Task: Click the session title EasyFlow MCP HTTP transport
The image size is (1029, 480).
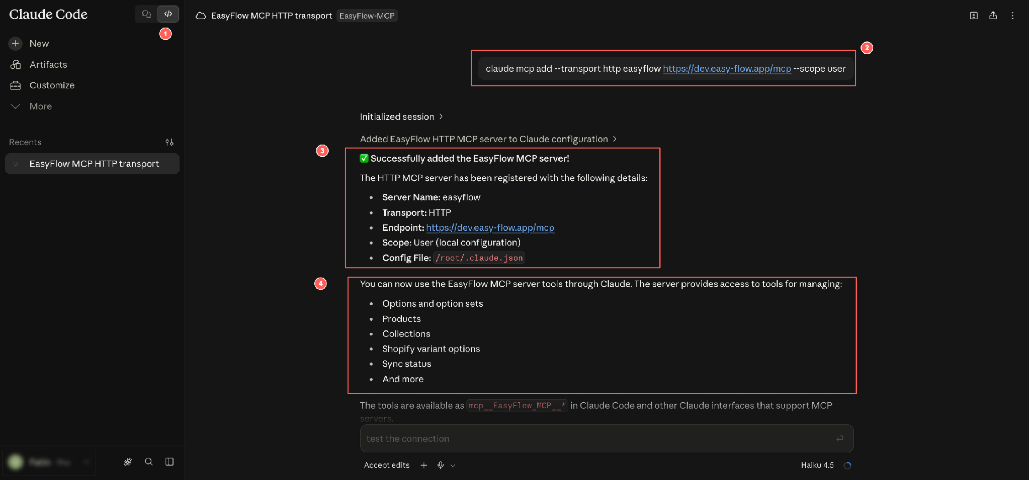Action: coord(272,16)
